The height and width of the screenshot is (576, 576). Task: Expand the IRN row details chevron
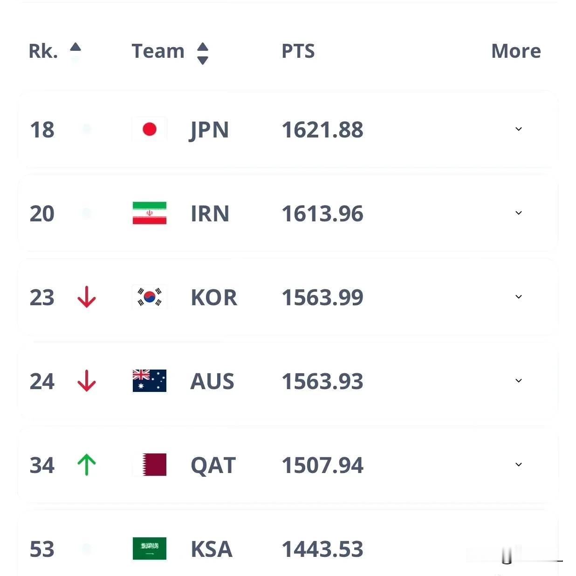[x=518, y=213]
